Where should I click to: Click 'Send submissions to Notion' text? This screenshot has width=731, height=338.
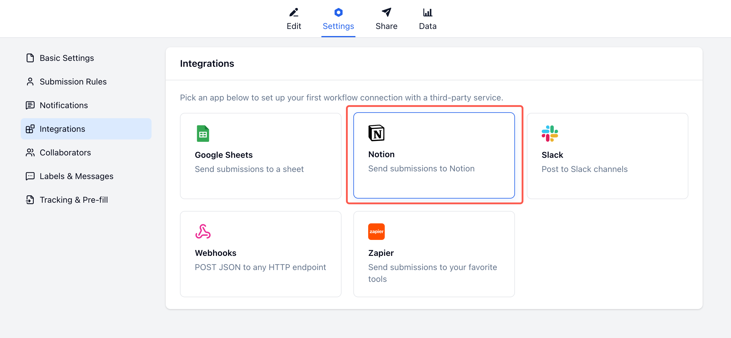click(421, 168)
